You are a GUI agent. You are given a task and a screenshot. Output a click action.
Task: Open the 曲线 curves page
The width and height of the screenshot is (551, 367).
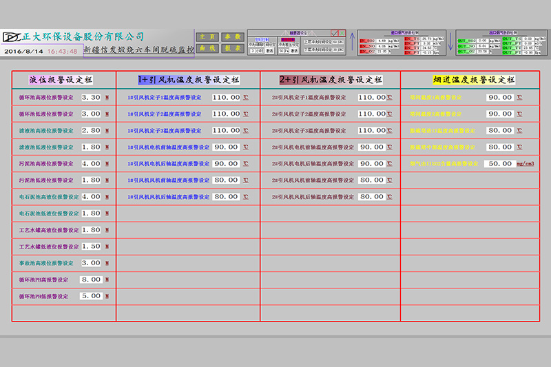pos(207,48)
